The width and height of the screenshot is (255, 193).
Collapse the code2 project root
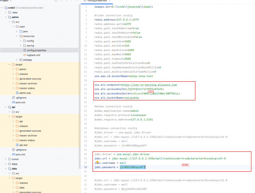(x=2, y=8)
